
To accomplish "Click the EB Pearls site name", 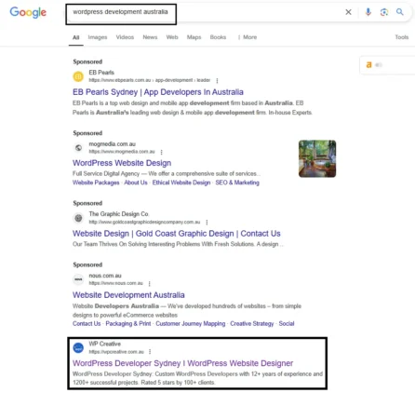I will coord(101,73).
